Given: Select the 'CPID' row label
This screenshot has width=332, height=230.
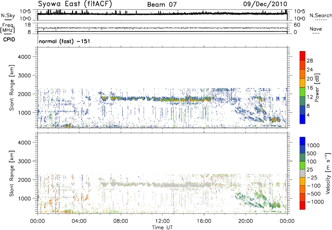Looking at the screenshot, I should pyautogui.click(x=9, y=39).
